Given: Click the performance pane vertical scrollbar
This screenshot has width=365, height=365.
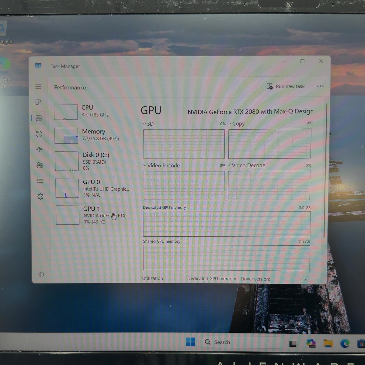Looking at the screenshot, I should (x=326, y=170).
